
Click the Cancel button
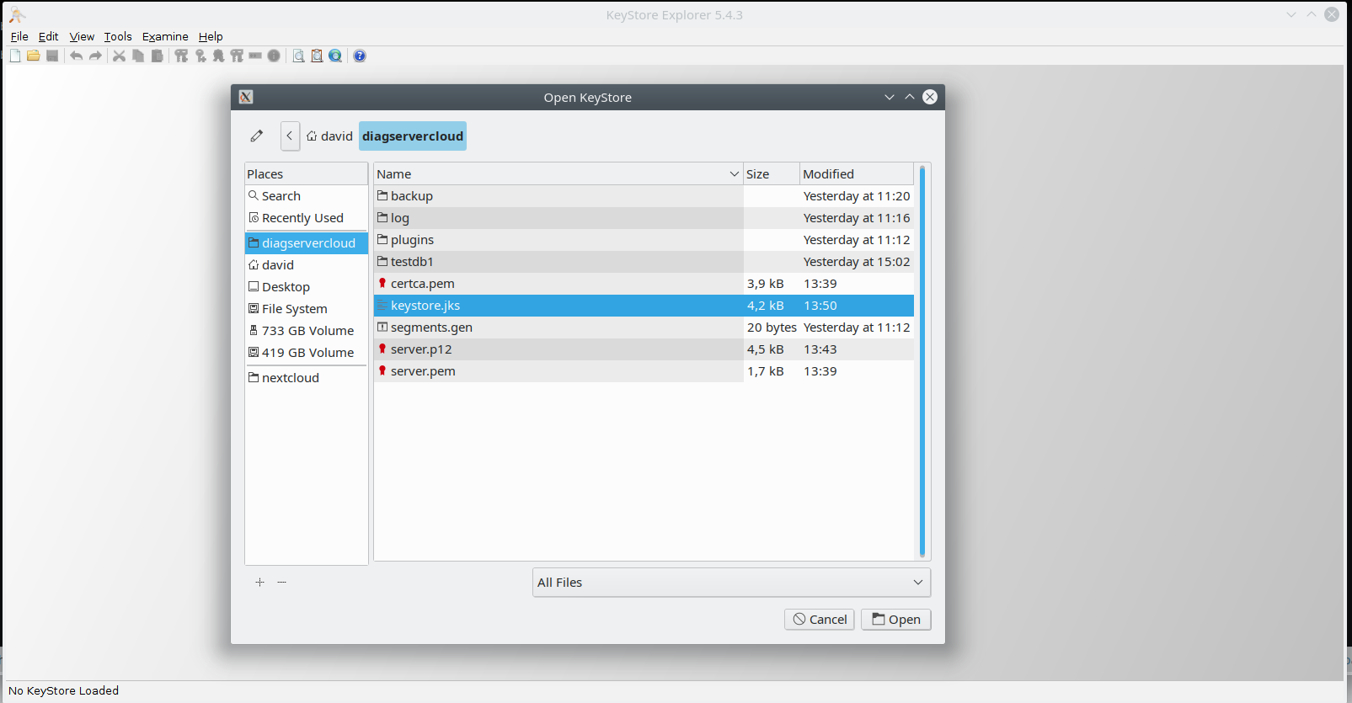tap(820, 620)
